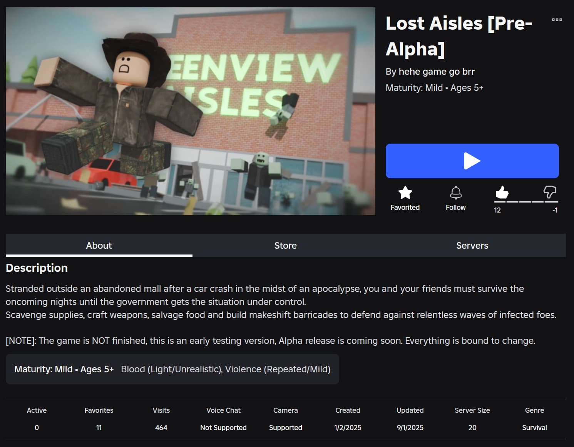
Task: Click the Survival genre link
Action: pos(534,427)
